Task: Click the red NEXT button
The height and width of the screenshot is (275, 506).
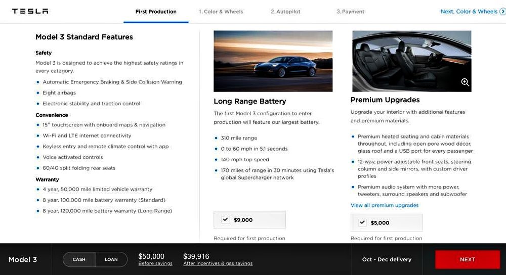Action: point(467,259)
